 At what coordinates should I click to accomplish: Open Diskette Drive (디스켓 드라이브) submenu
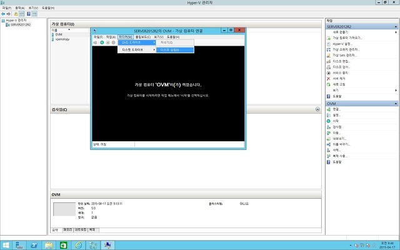[137, 50]
